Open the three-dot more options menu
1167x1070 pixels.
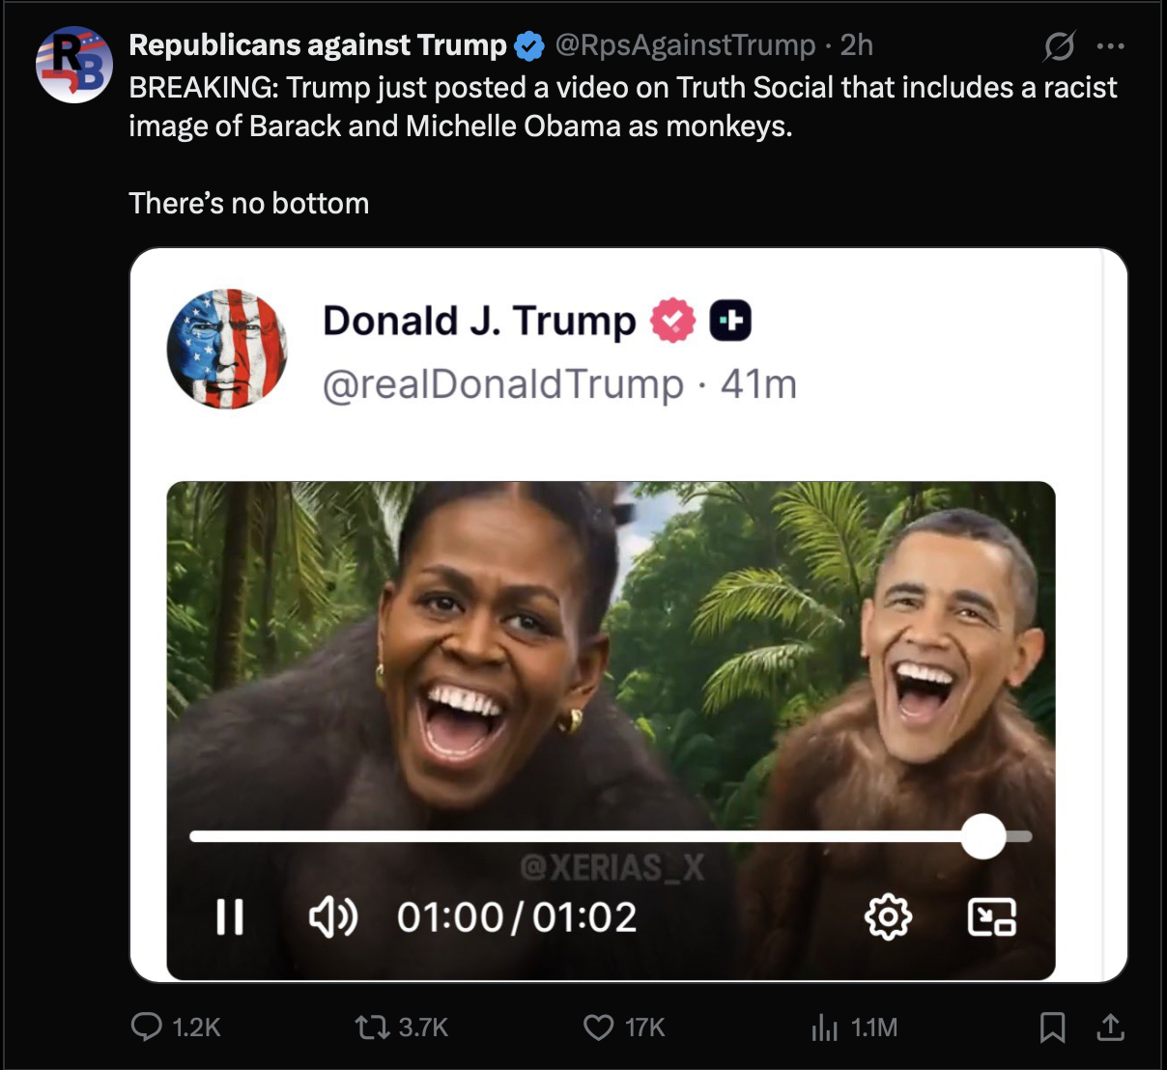click(x=1111, y=45)
